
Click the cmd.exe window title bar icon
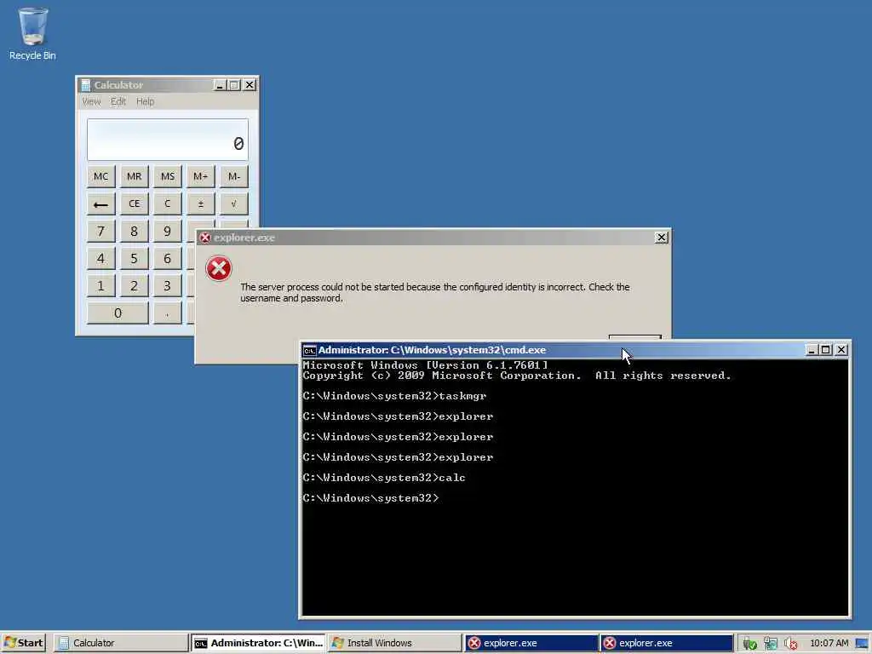[x=309, y=350]
